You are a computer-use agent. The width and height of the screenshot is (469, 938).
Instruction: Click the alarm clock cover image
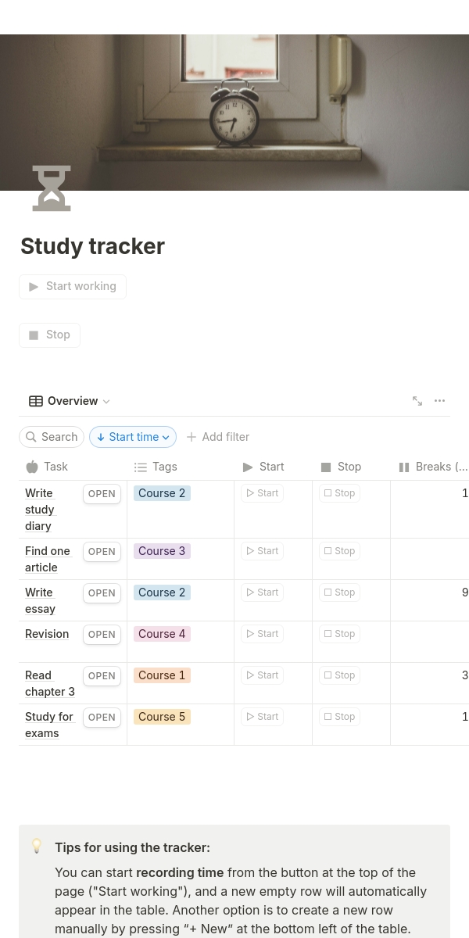click(x=234, y=113)
